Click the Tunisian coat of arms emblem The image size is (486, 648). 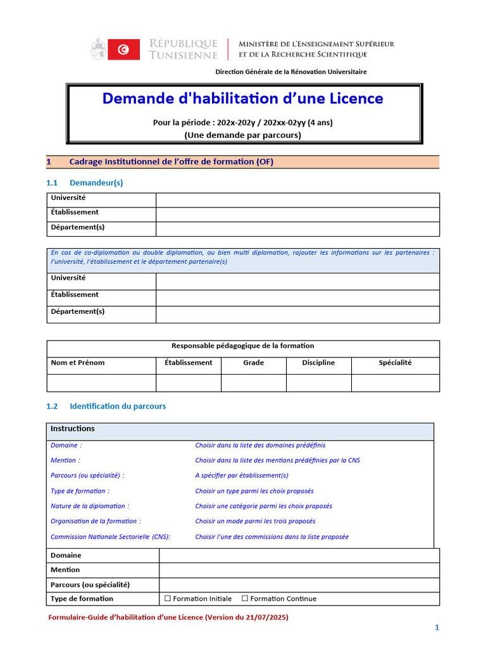pyautogui.click(x=98, y=49)
